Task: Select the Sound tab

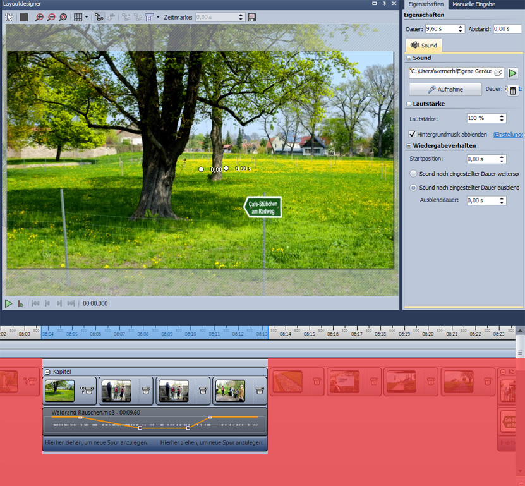Action: pyautogui.click(x=423, y=46)
